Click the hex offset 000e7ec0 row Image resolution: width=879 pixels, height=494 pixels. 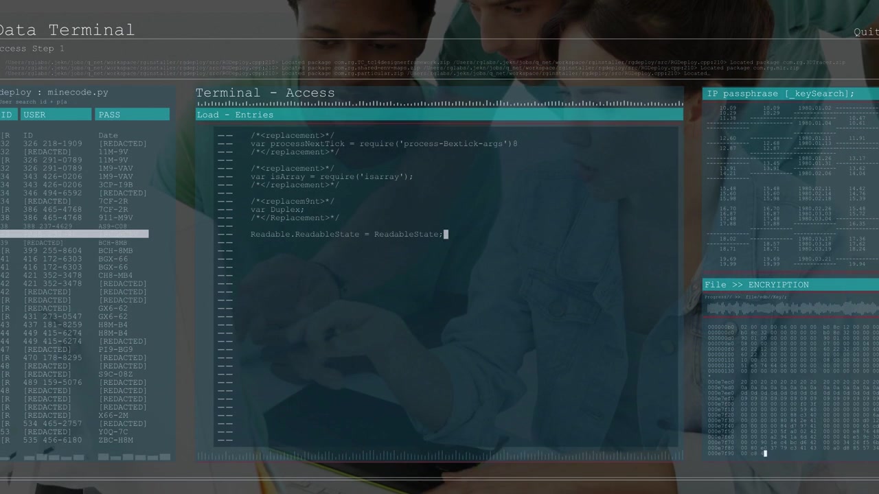(792, 382)
